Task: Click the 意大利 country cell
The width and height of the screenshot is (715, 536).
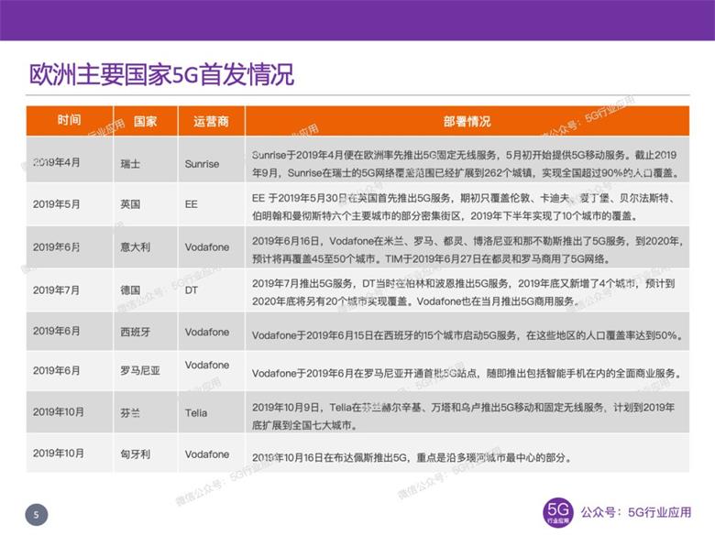Action: (x=135, y=246)
